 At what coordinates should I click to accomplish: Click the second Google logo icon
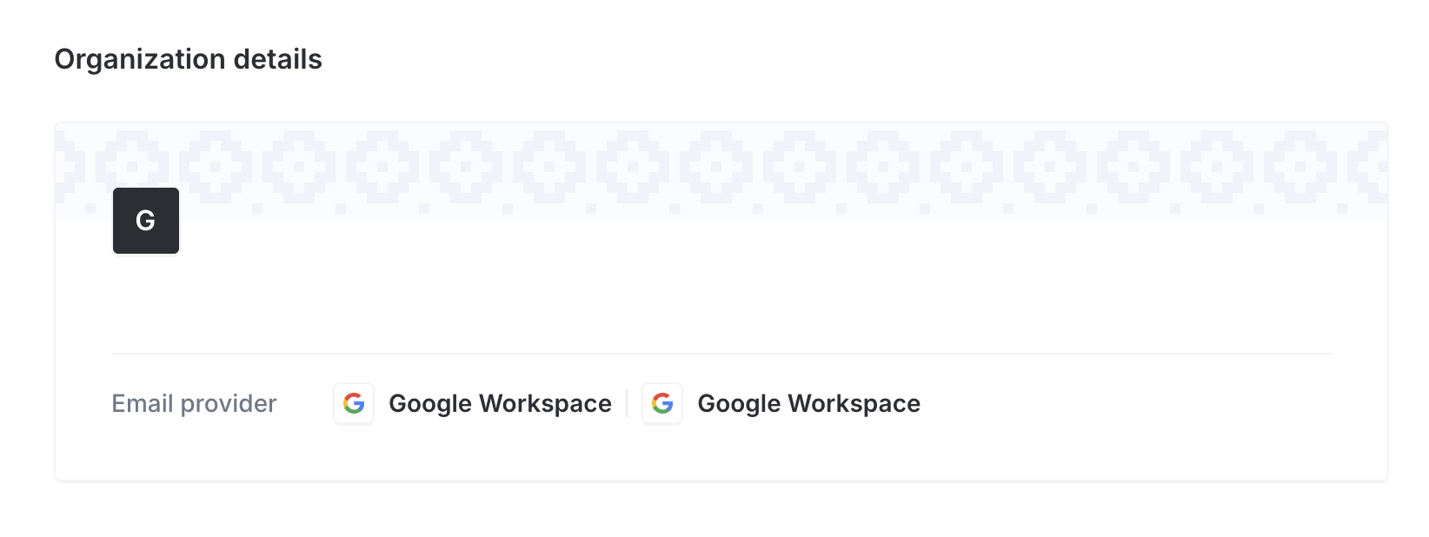[662, 403]
